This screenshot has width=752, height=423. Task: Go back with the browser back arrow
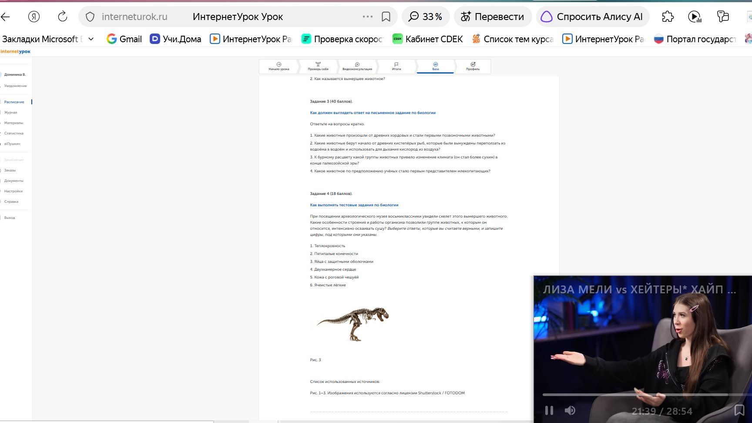point(6,17)
